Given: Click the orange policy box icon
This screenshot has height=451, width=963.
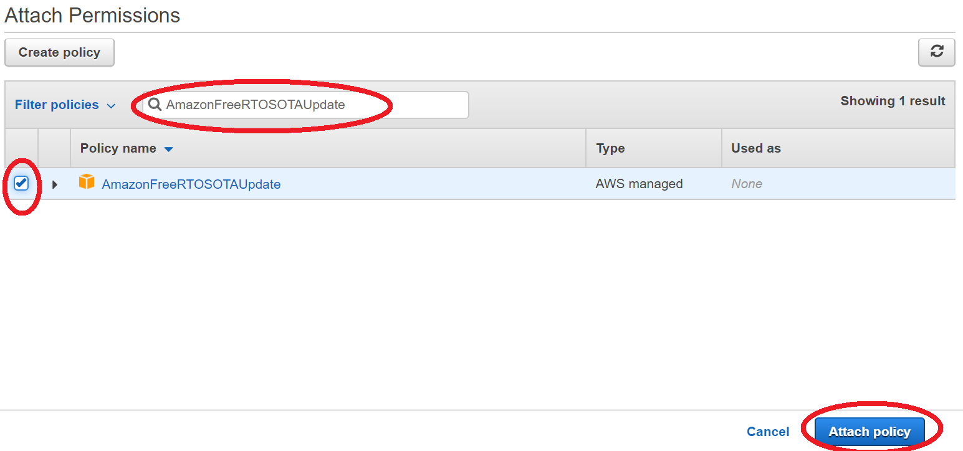Looking at the screenshot, I should (87, 182).
